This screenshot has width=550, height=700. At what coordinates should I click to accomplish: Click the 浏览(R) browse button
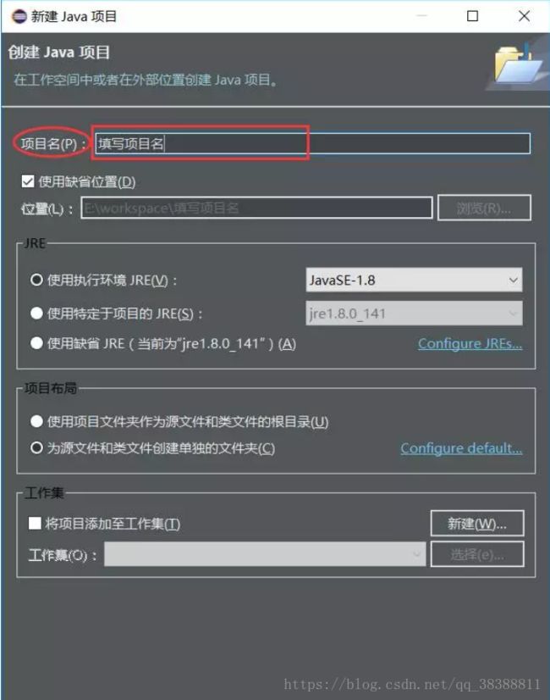click(484, 208)
